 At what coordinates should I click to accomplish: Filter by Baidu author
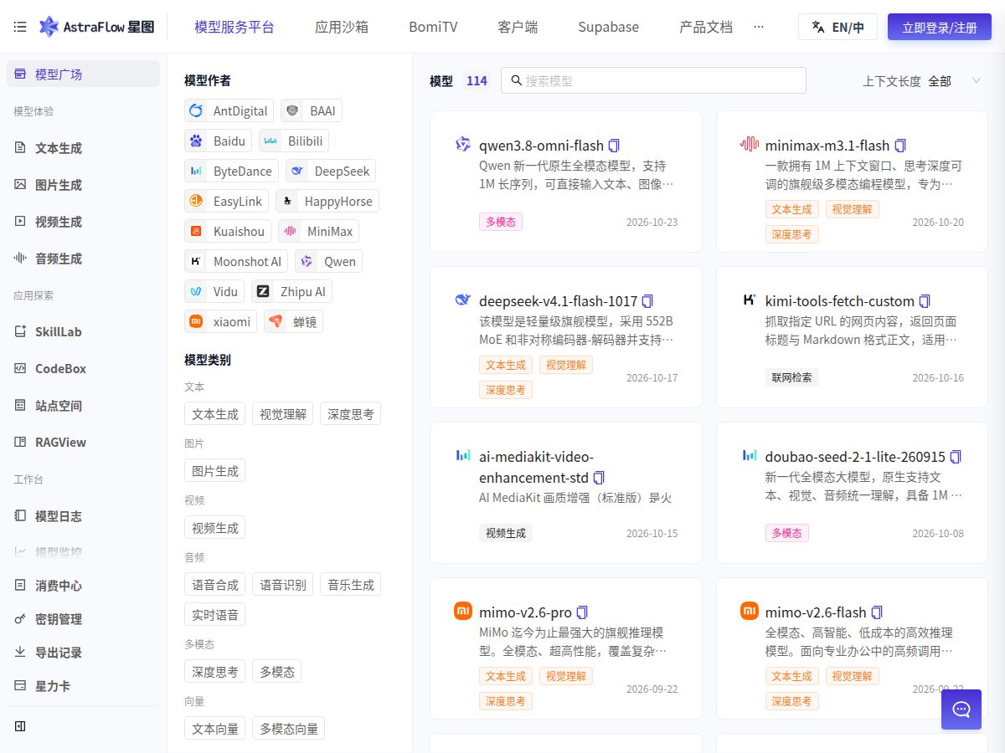219,141
